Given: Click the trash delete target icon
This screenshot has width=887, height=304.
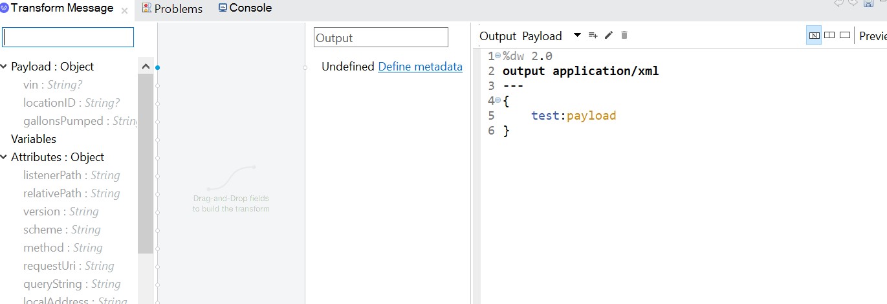Looking at the screenshot, I should pyautogui.click(x=624, y=36).
